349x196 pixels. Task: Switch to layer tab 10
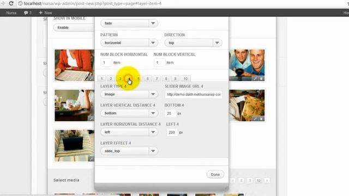[185, 78]
